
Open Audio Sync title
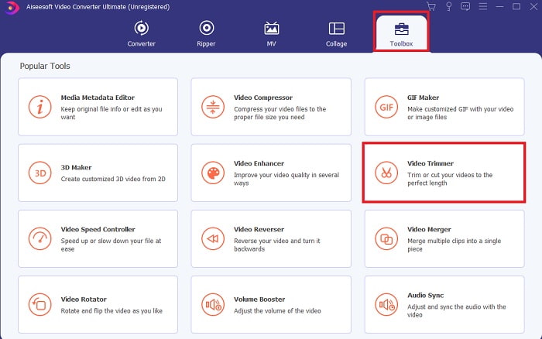pos(426,296)
